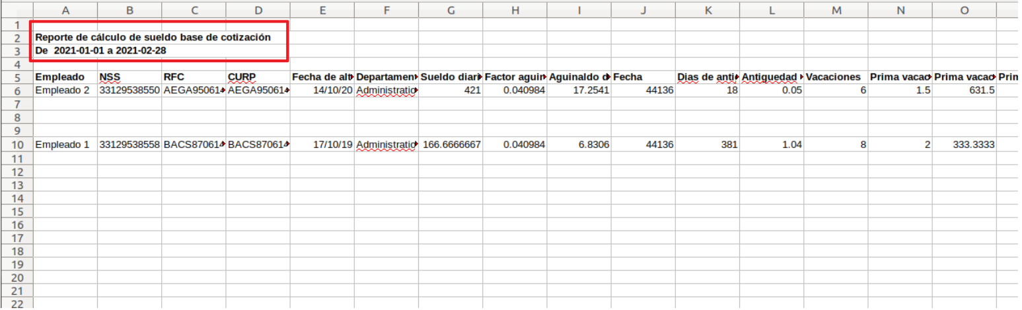Select the fecha de alta cell 14/10/20
The width and height of the screenshot is (1022, 310).
click(321, 91)
